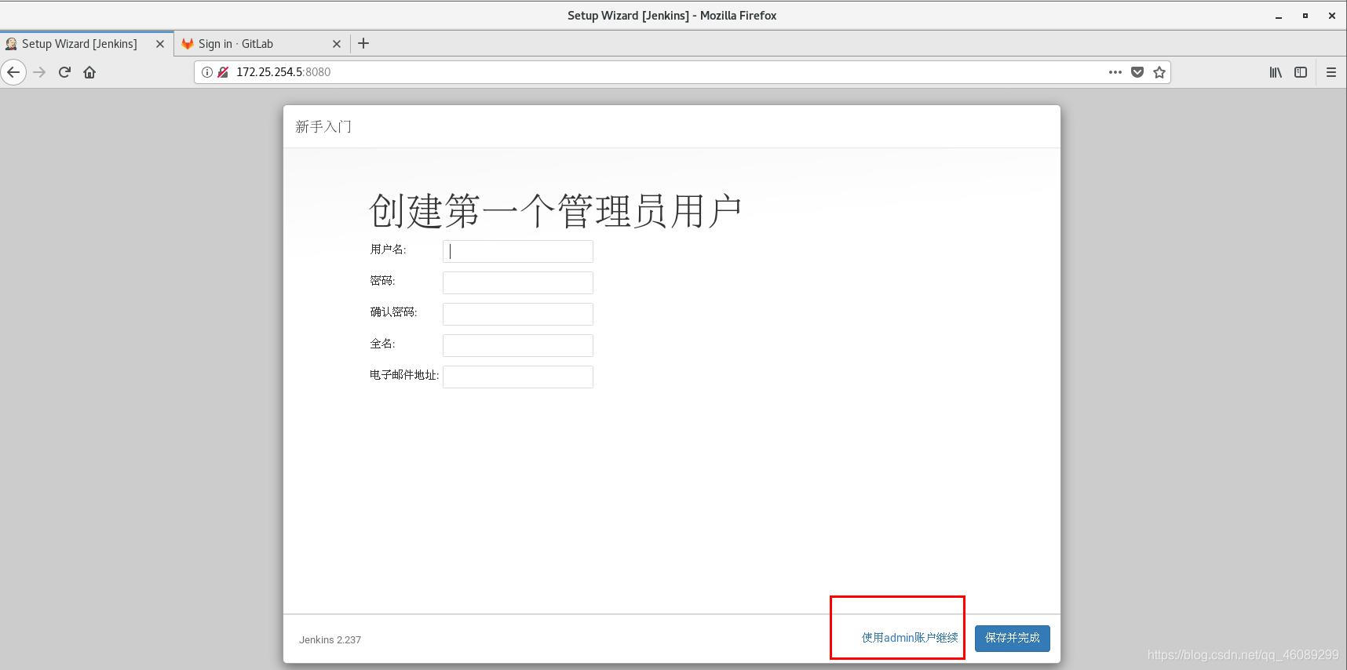Image resolution: width=1347 pixels, height=670 pixels.
Task: Switch to the Sign in · GitLab tab
Action: pyautogui.click(x=261, y=44)
